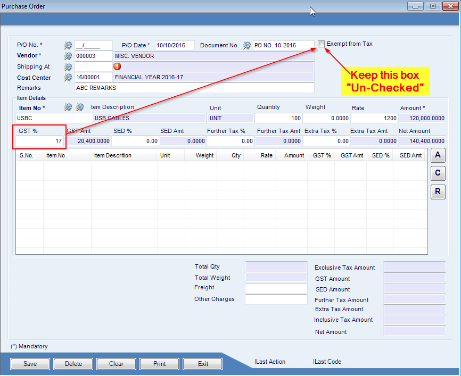Click Unit field showing UNIT
The image size is (461, 376).
coord(230,118)
